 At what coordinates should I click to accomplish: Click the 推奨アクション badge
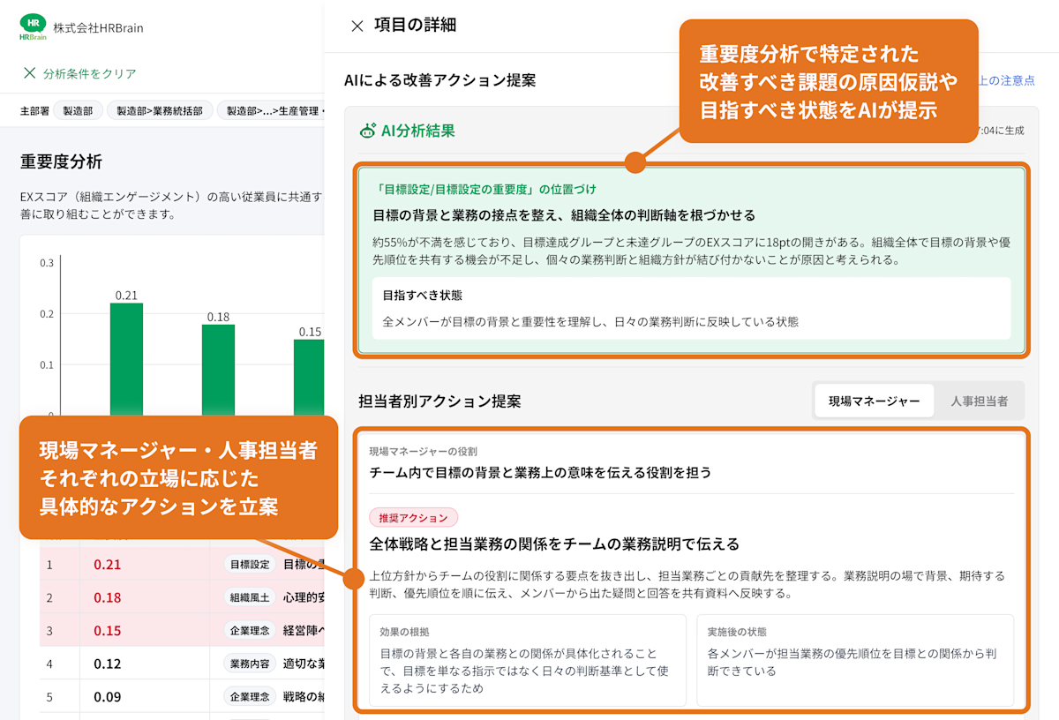[414, 518]
